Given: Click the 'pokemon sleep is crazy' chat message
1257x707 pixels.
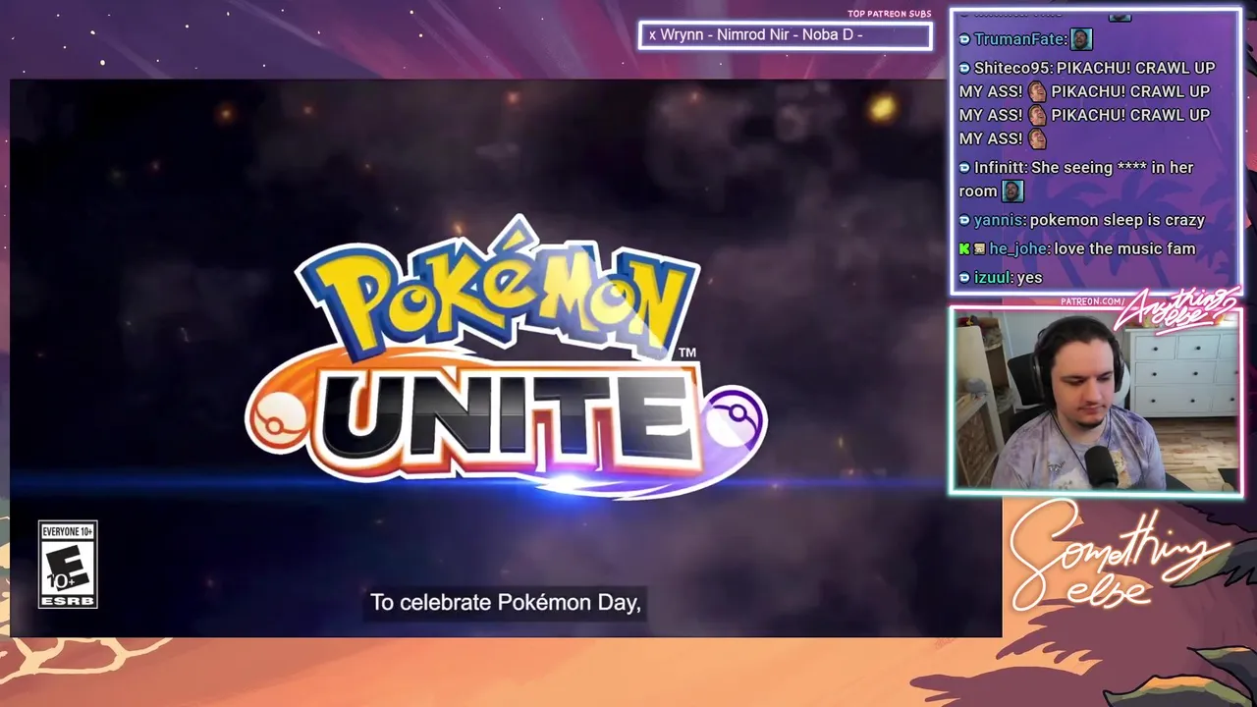Looking at the screenshot, I should [1117, 221].
